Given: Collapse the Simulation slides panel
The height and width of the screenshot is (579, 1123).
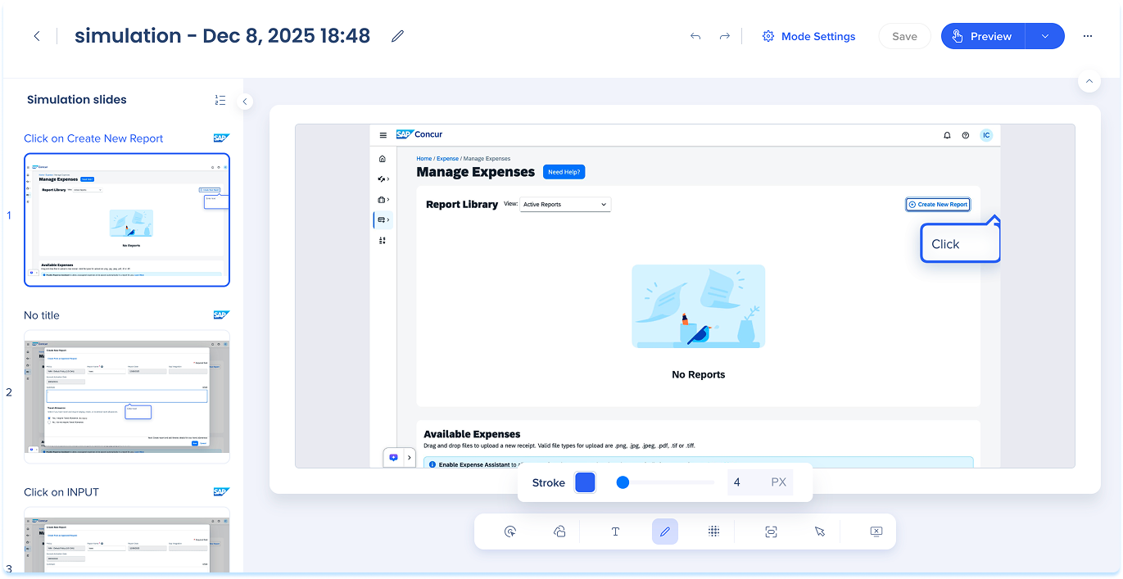Looking at the screenshot, I should 245,102.
